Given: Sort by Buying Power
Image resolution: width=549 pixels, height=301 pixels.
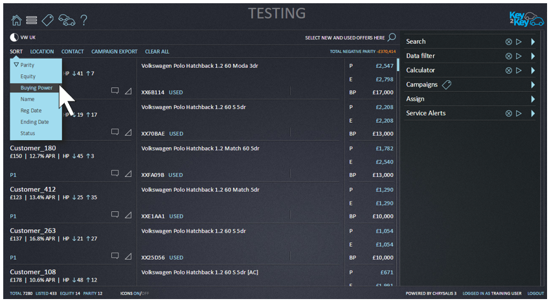Looking at the screenshot, I should tap(36, 88).
